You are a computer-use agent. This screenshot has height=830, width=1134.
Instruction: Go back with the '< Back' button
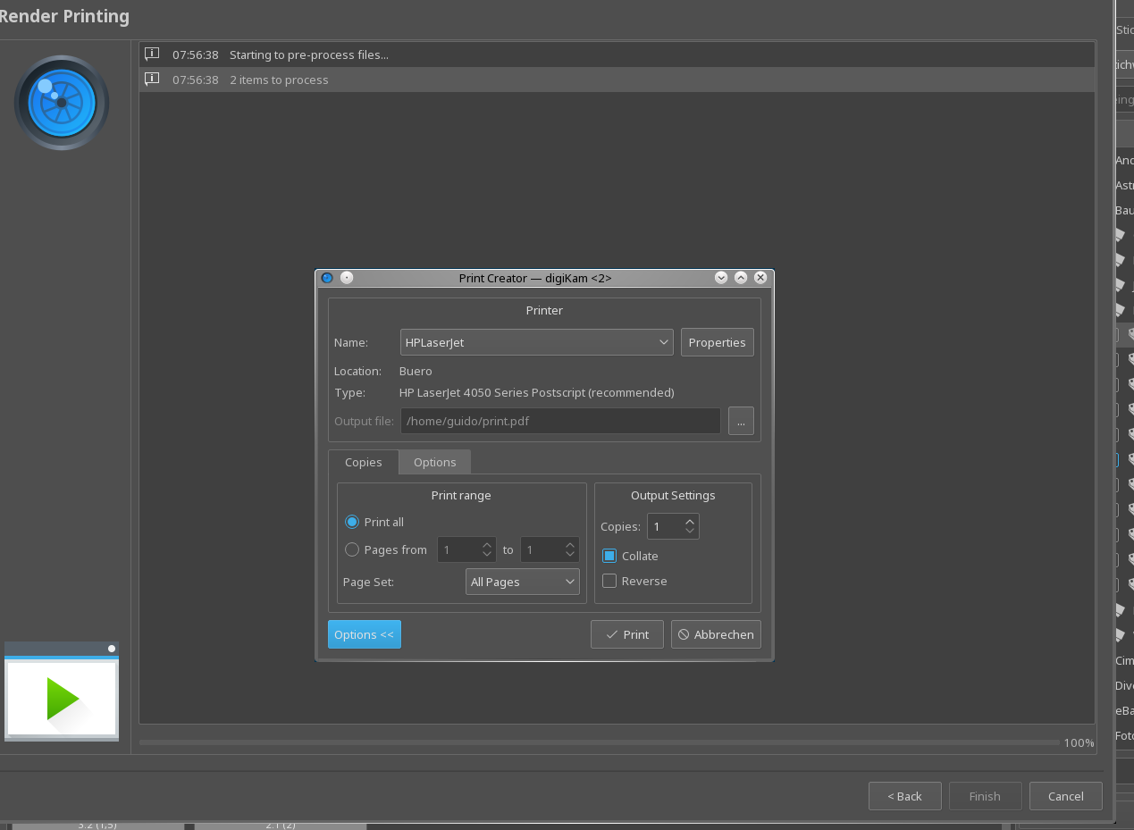pyautogui.click(x=904, y=796)
